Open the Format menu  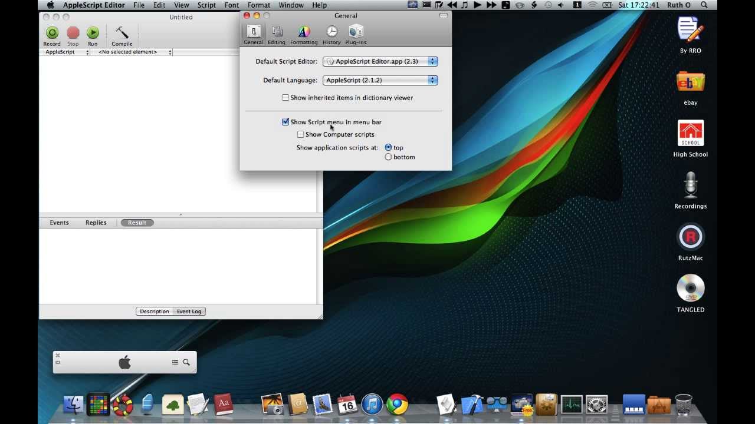coord(259,5)
